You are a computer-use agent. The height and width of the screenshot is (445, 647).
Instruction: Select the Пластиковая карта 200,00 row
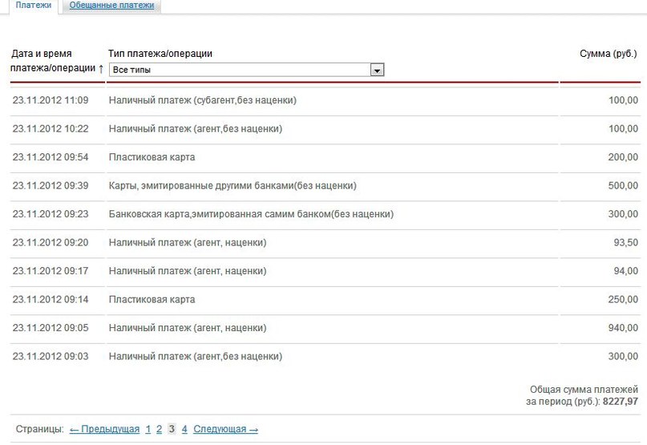click(326, 157)
